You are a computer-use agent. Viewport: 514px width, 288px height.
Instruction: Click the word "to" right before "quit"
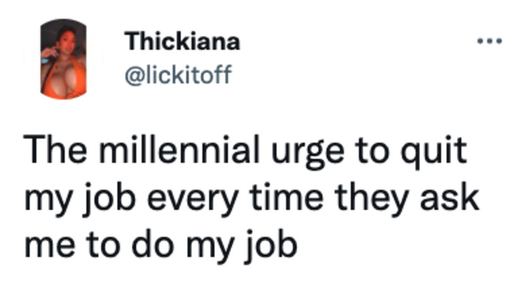(x=373, y=151)
